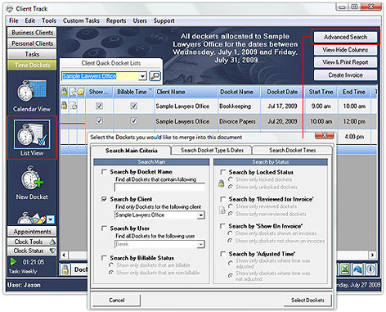386x312 pixels.
Task: Click the horizontal scrollbar left arrow
Action: point(64,255)
